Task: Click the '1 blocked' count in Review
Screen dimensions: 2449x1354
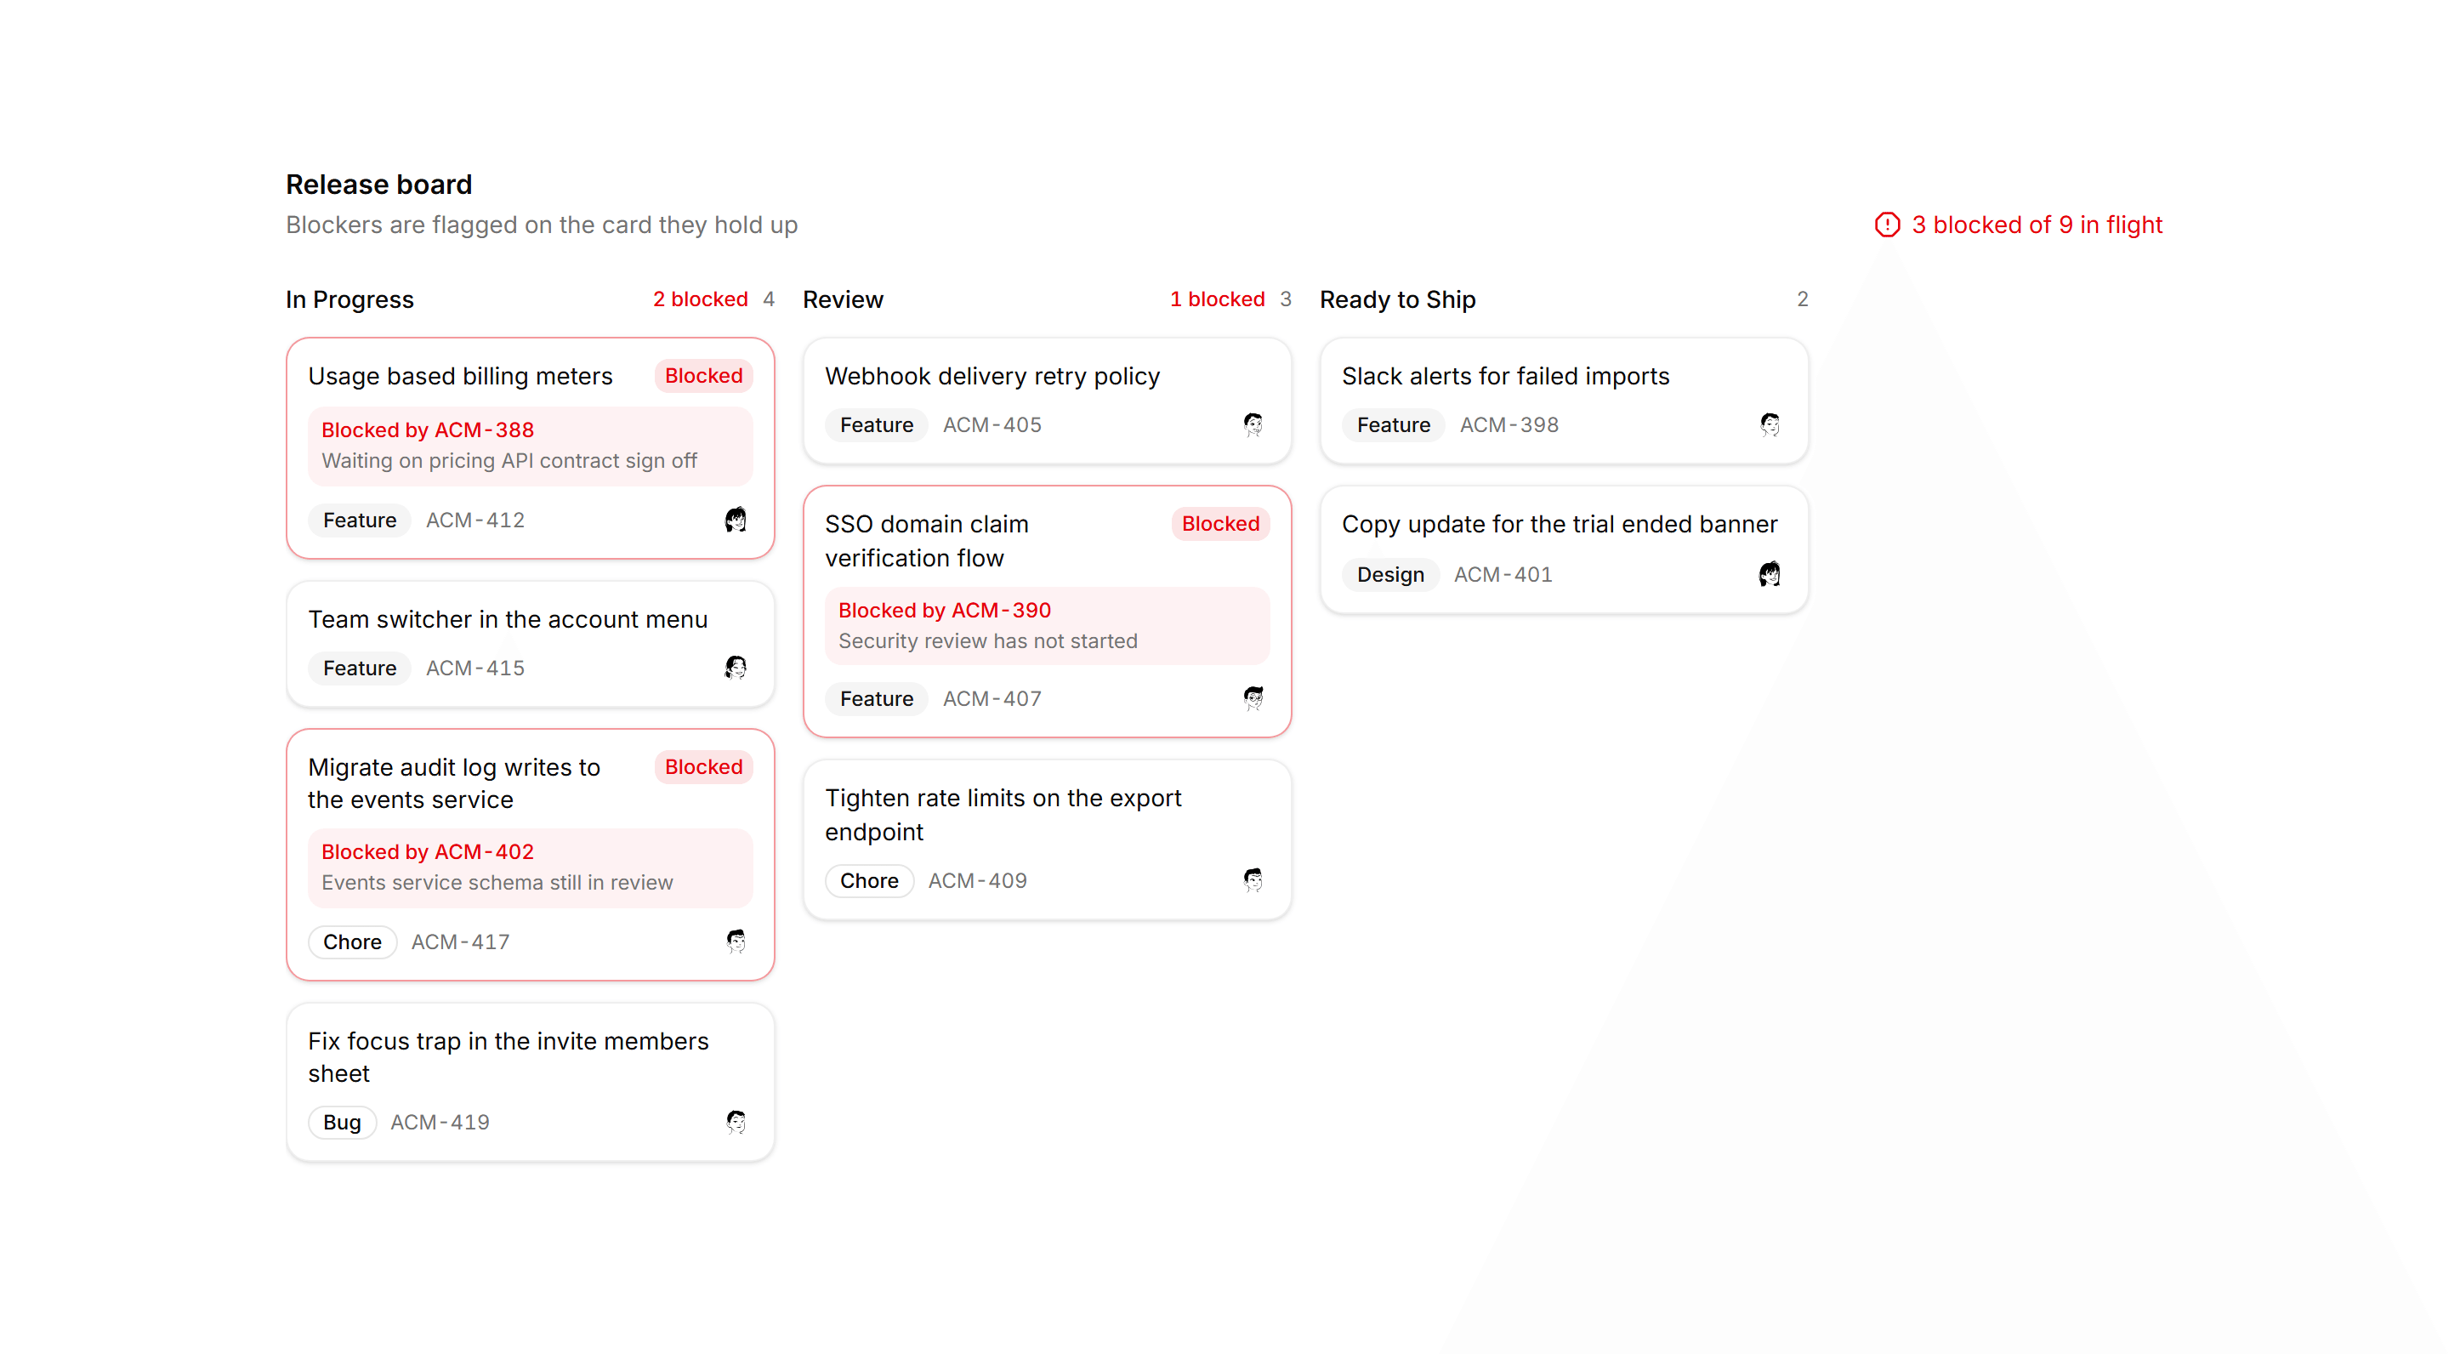Action: coord(1218,299)
